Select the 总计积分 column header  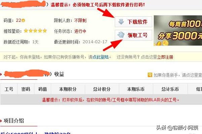pos(102,89)
